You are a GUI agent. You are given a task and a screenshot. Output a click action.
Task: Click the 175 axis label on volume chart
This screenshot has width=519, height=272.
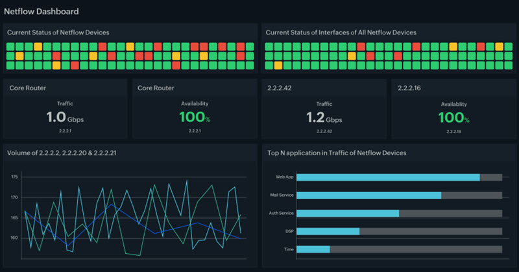tap(14, 177)
